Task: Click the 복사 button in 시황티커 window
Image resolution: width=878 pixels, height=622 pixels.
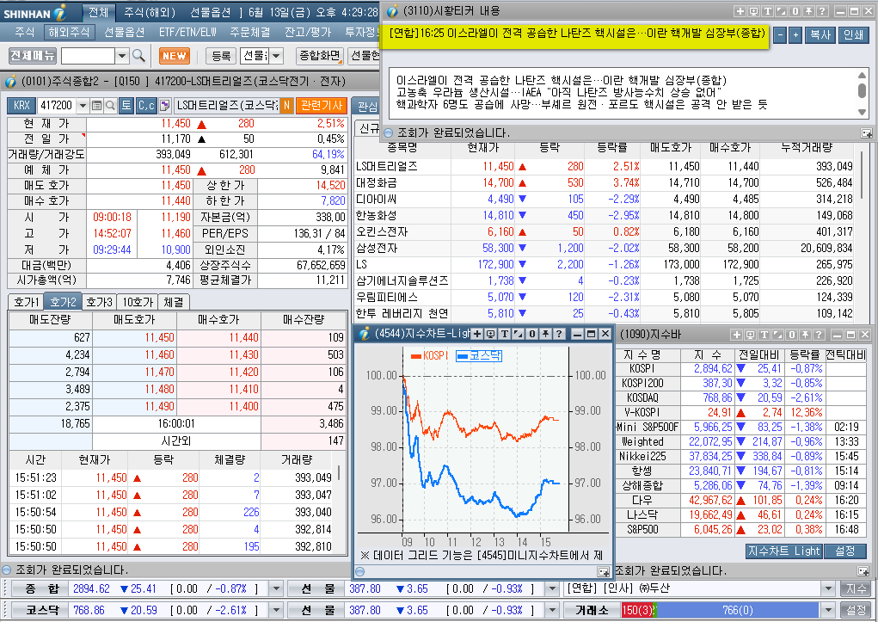Action: click(820, 34)
